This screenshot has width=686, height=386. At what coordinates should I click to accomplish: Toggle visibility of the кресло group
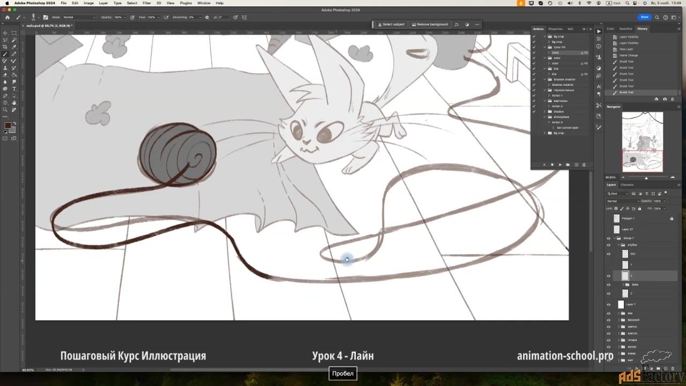click(608, 333)
